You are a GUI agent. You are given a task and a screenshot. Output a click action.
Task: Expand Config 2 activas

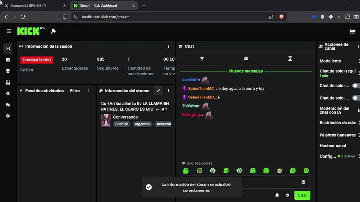tap(359, 156)
